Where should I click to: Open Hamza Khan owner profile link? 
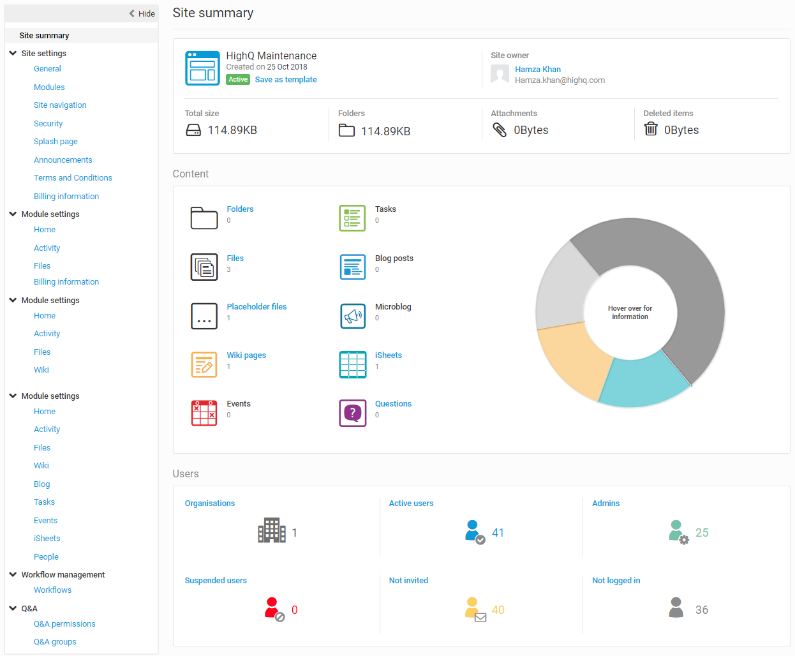coord(538,70)
